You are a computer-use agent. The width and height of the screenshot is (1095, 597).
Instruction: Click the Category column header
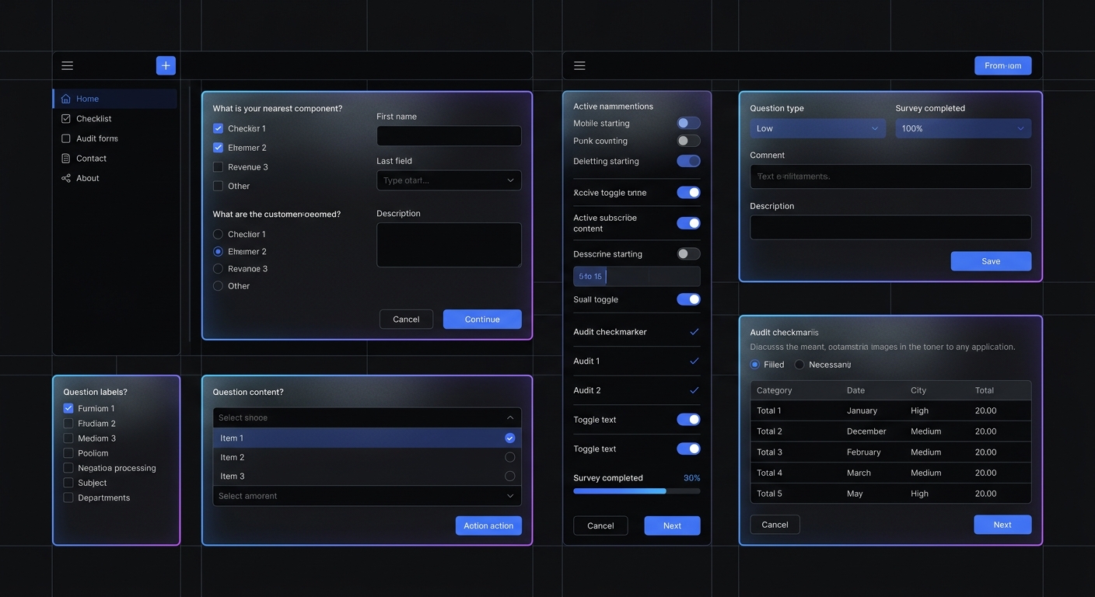point(774,390)
